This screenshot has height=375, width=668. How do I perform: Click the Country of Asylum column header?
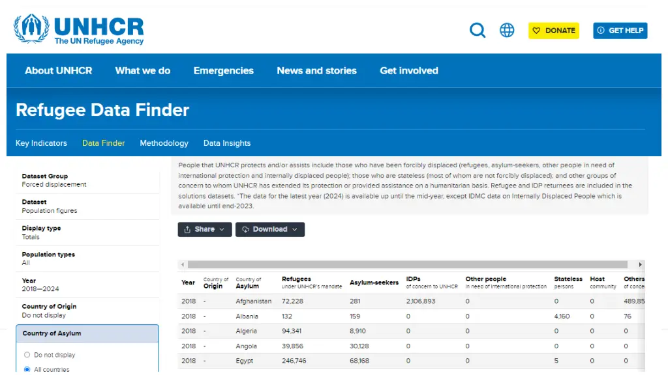pos(249,283)
